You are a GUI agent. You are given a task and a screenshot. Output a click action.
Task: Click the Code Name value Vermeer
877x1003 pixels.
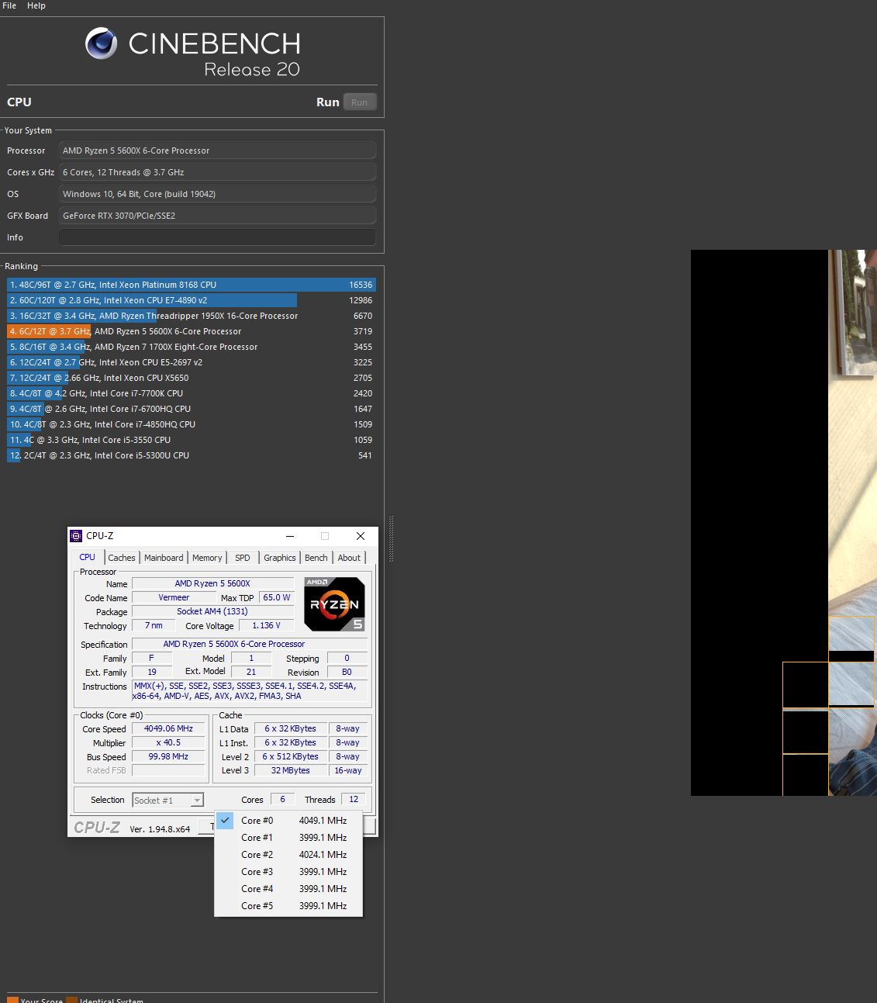point(174,597)
